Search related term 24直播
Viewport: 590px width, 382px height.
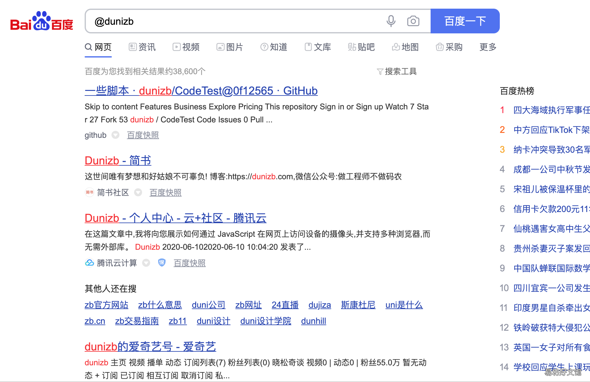click(x=285, y=305)
